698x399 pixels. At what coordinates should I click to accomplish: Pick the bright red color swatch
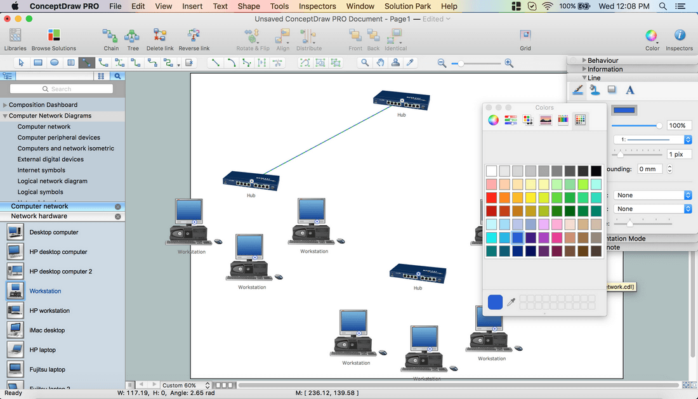[x=492, y=197]
